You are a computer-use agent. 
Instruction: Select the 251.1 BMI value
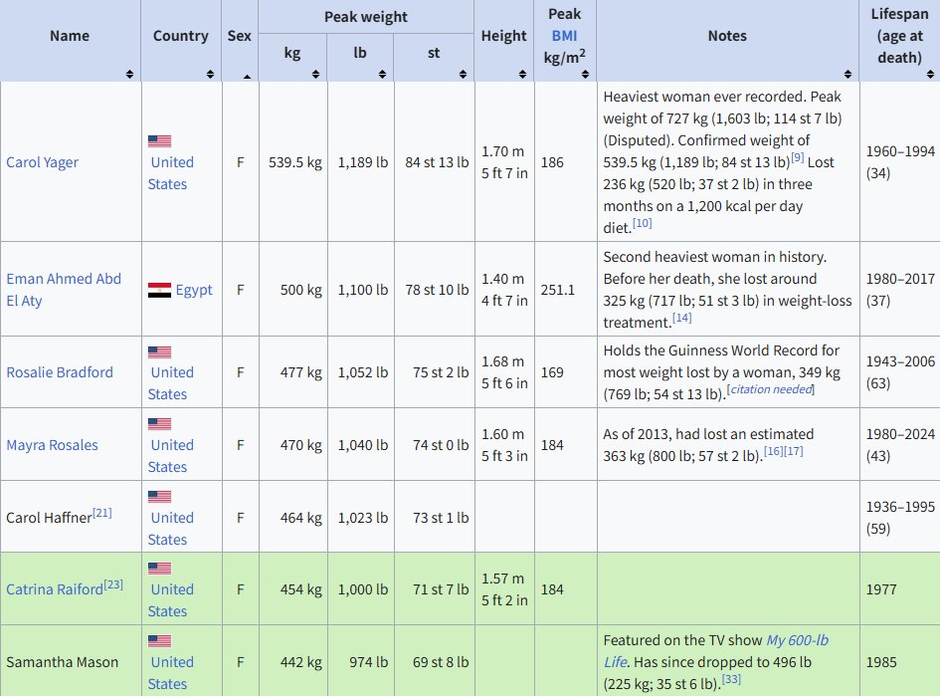(x=557, y=290)
